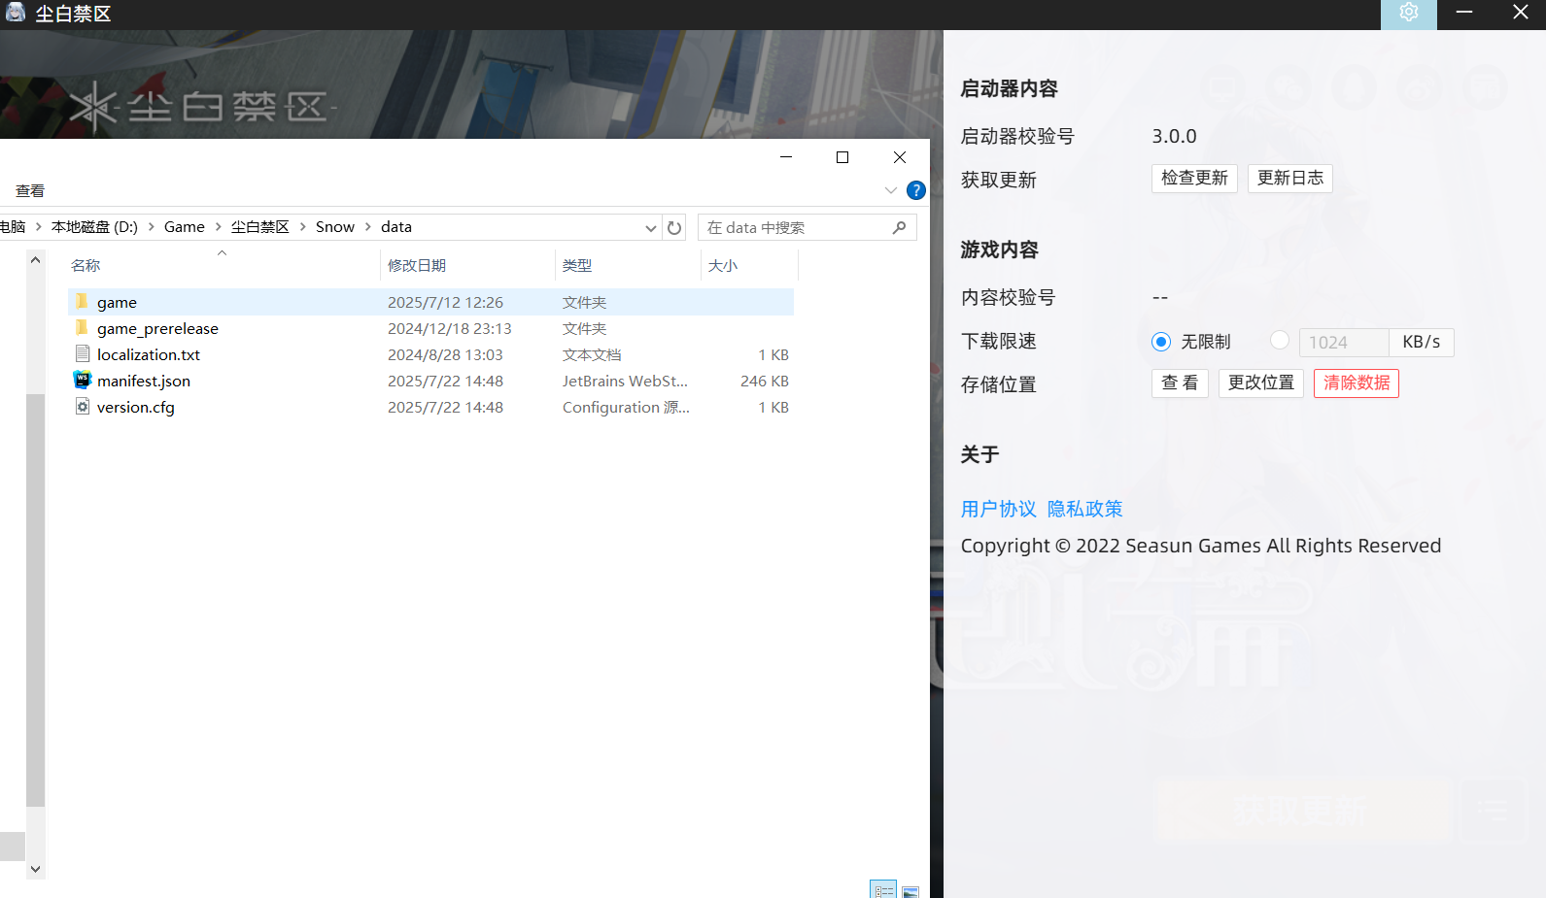Select the manifest.json file name

tap(144, 382)
